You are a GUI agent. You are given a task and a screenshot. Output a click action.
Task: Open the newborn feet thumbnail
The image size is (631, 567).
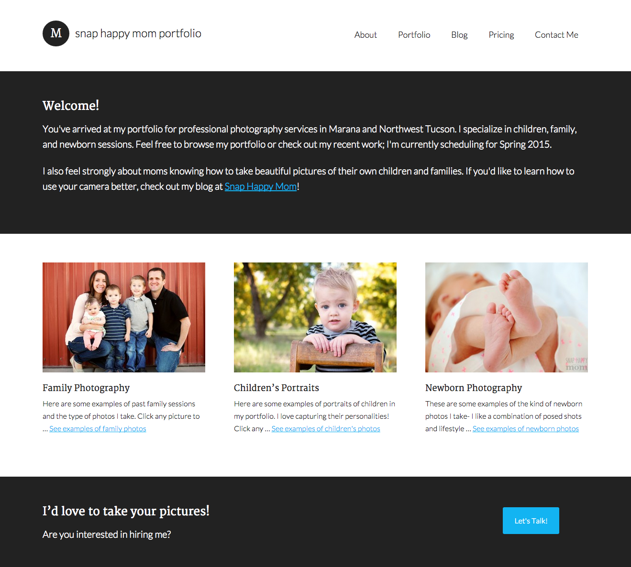507,317
